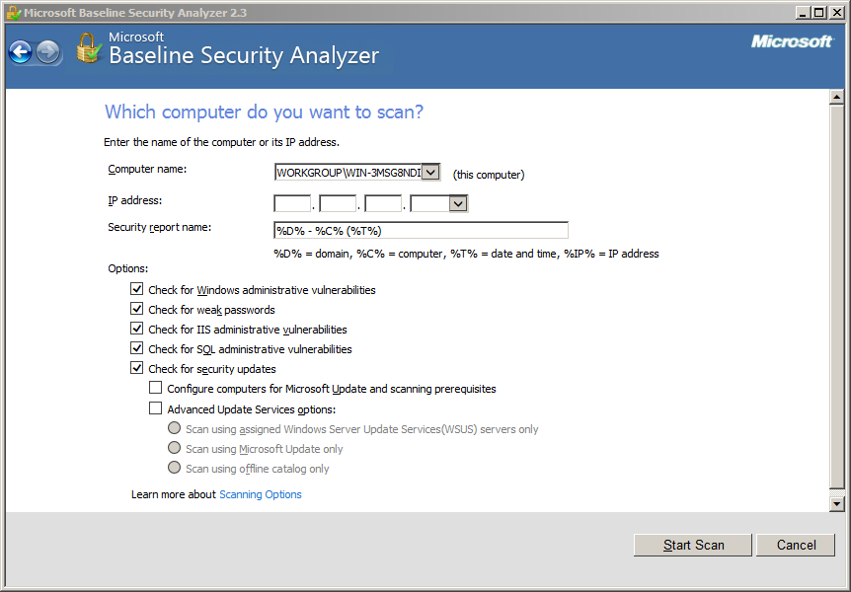Screen dimensions: 851x592
Task: Click the scrollbar up arrow
Action: coord(836,97)
